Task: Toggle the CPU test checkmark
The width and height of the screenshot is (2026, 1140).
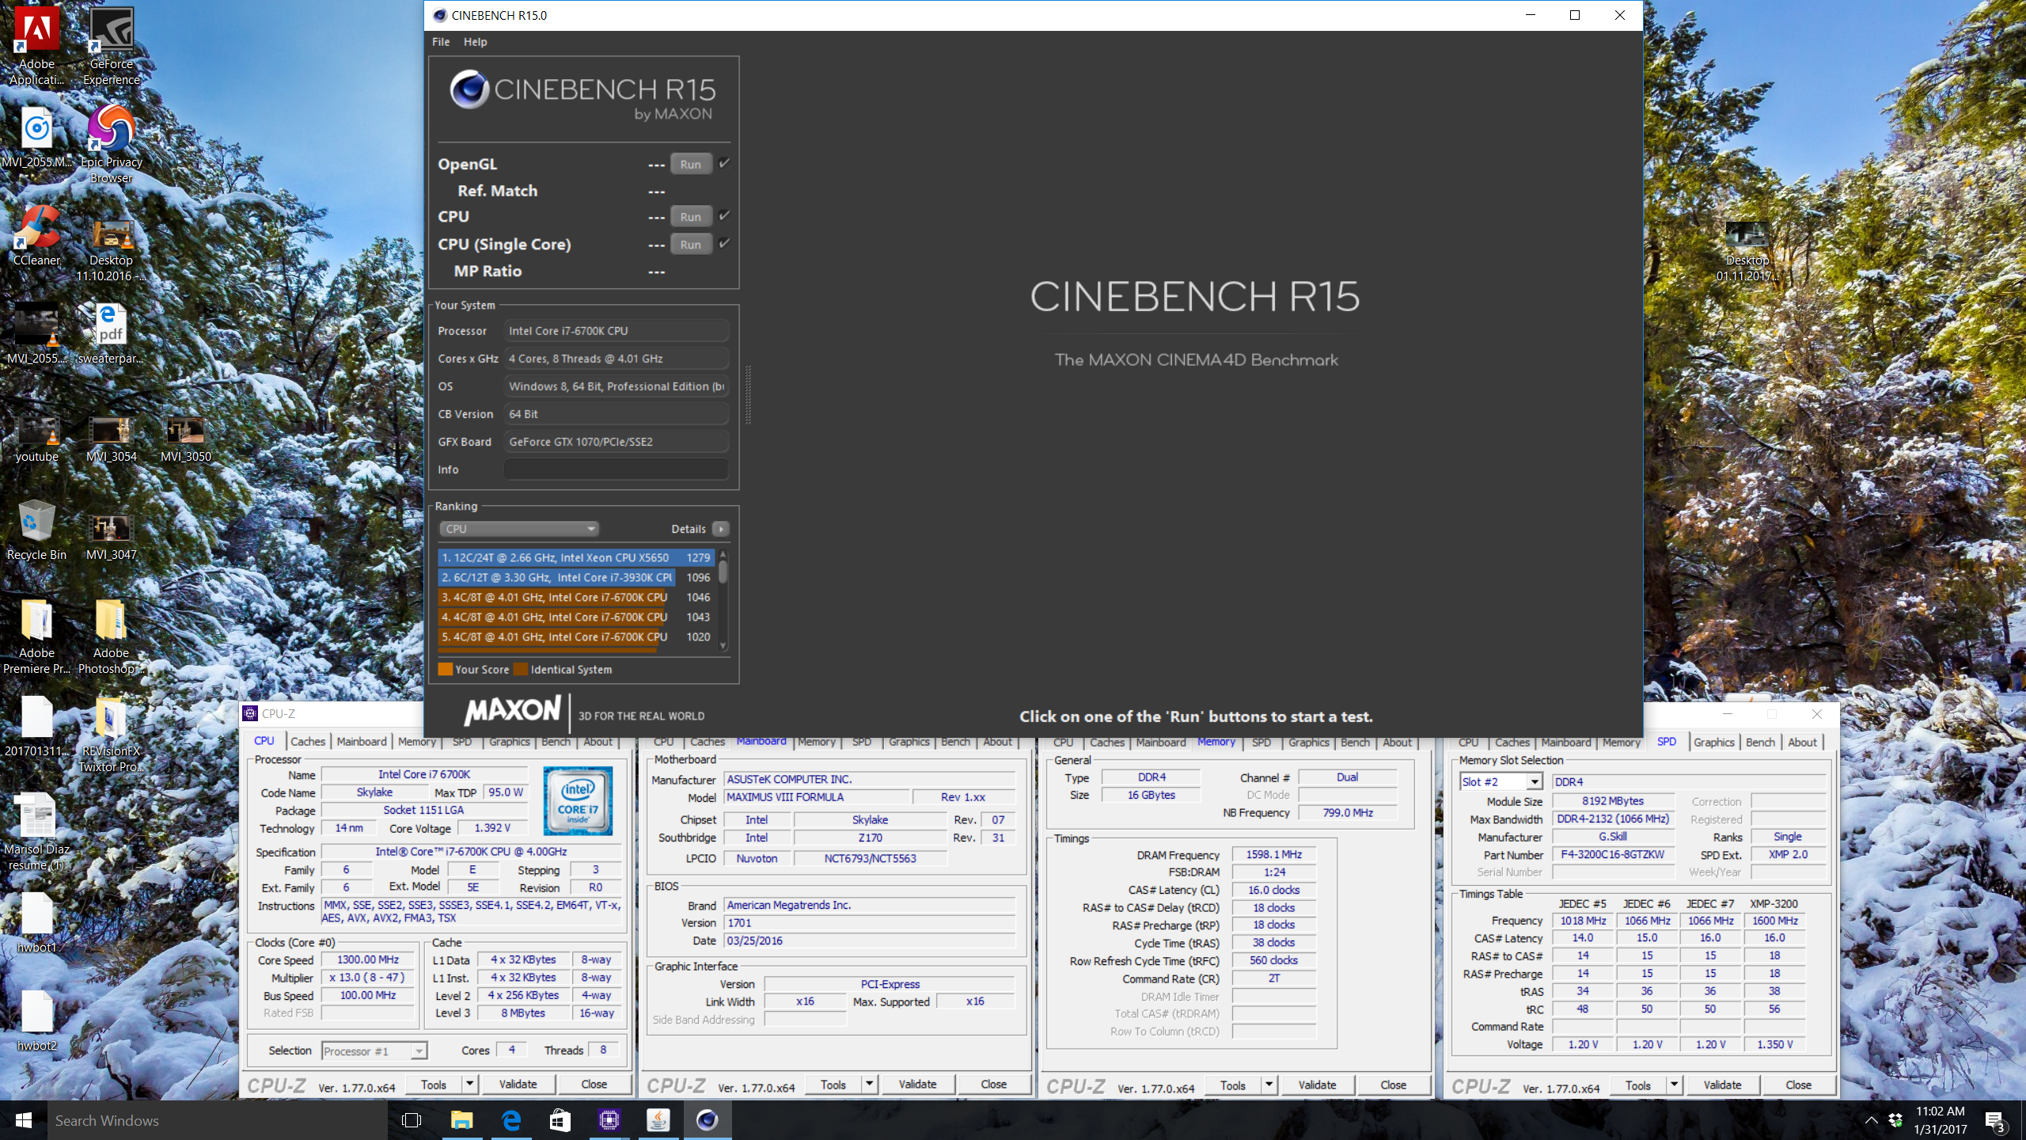Action: [724, 215]
